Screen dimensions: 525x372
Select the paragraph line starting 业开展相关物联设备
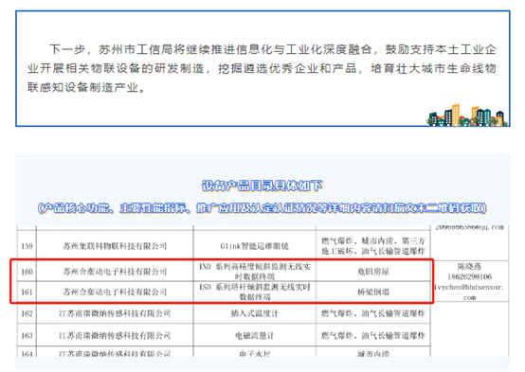tap(262, 68)
